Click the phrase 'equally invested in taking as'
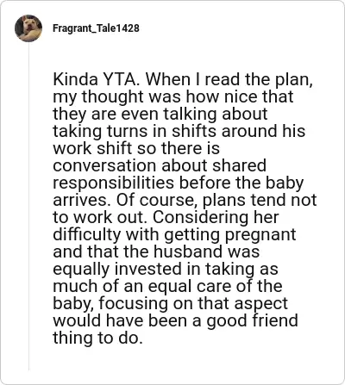This screenshot has height=385, width=345. click(166, 269)
